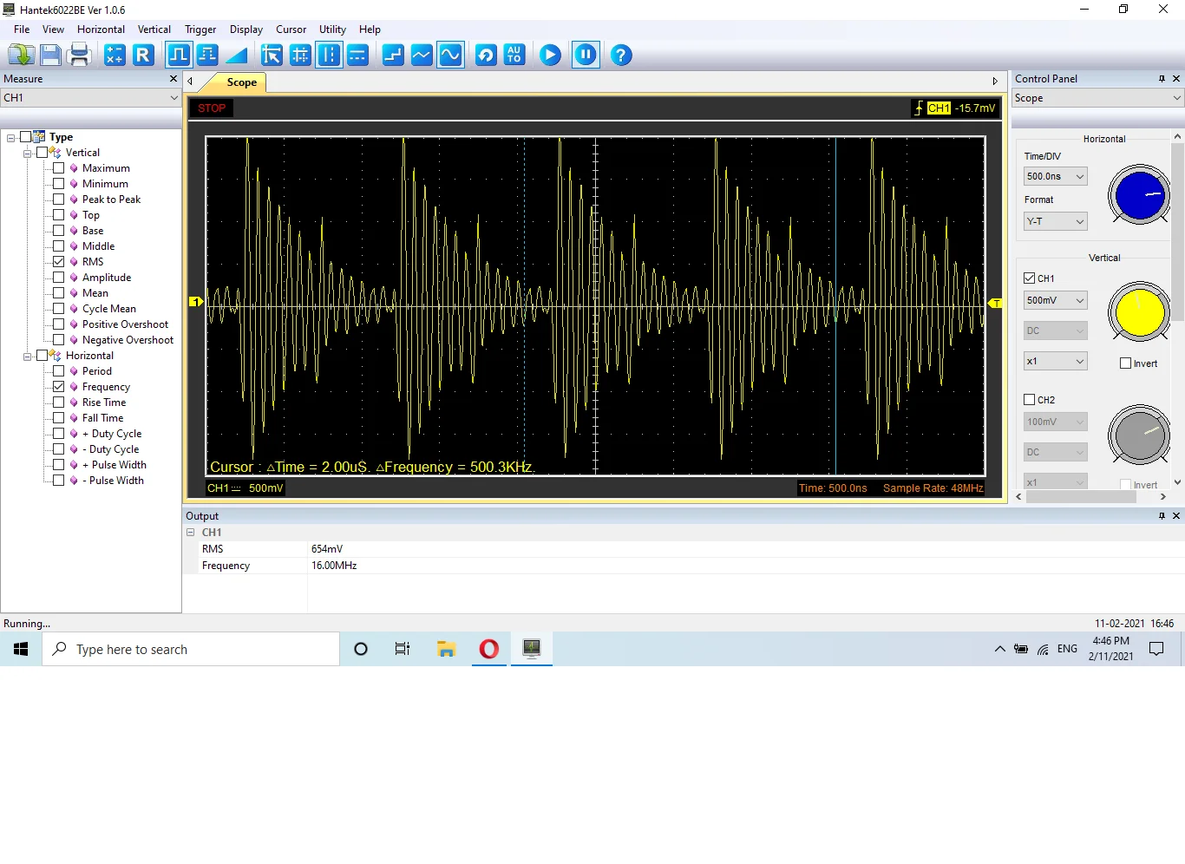Screen dimensions: 1185x864
Task: Collapse the Vertical measurements tree node
Action: click(28, 153)
